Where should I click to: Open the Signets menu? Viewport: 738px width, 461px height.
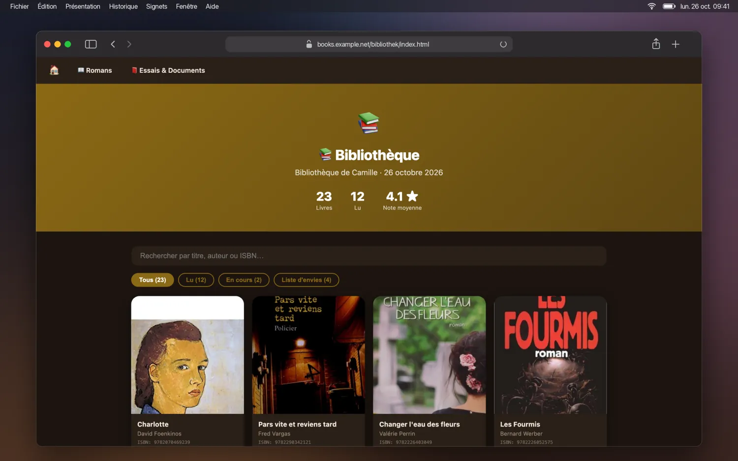pyautogui.click(x=156, y=6)
